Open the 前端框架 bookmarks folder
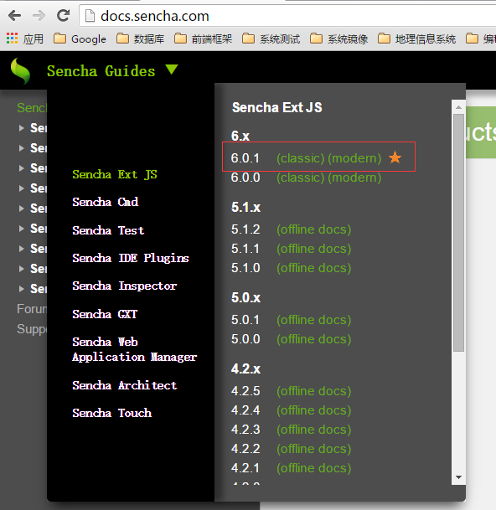Screen dimensions: 496x510 point(204,39)
